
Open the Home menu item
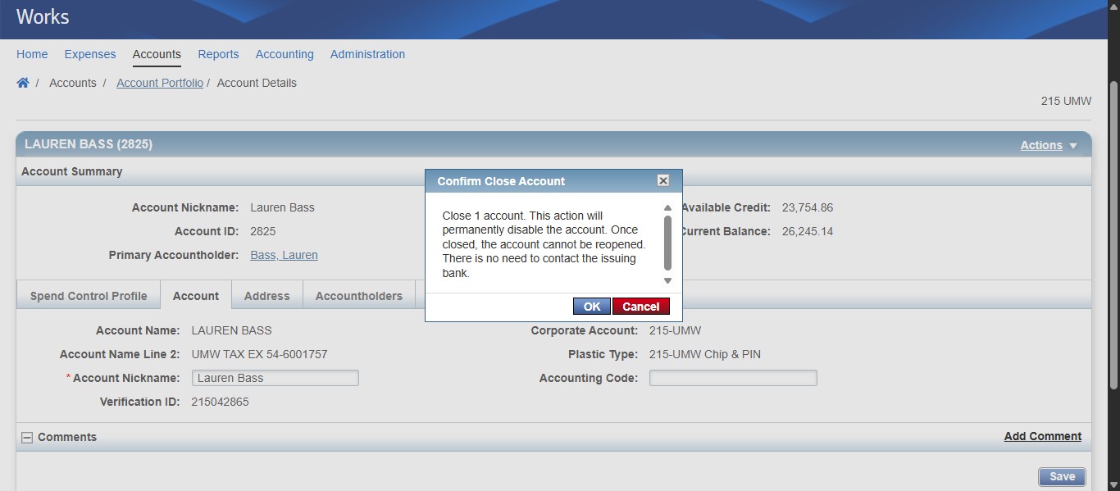coord(32,54)
